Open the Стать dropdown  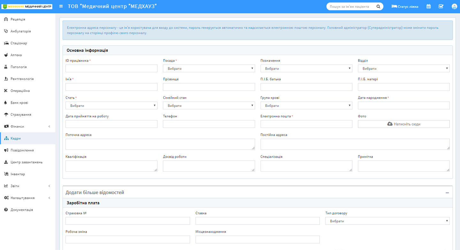(111, 105)
